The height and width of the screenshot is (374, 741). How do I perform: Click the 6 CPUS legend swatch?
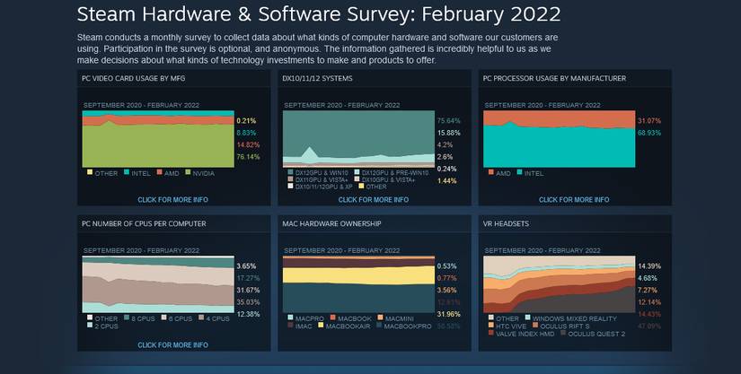point(164,317)
